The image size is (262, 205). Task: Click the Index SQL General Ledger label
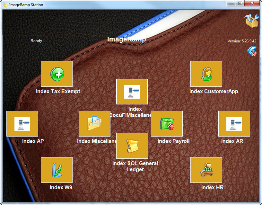pos(135,166)
